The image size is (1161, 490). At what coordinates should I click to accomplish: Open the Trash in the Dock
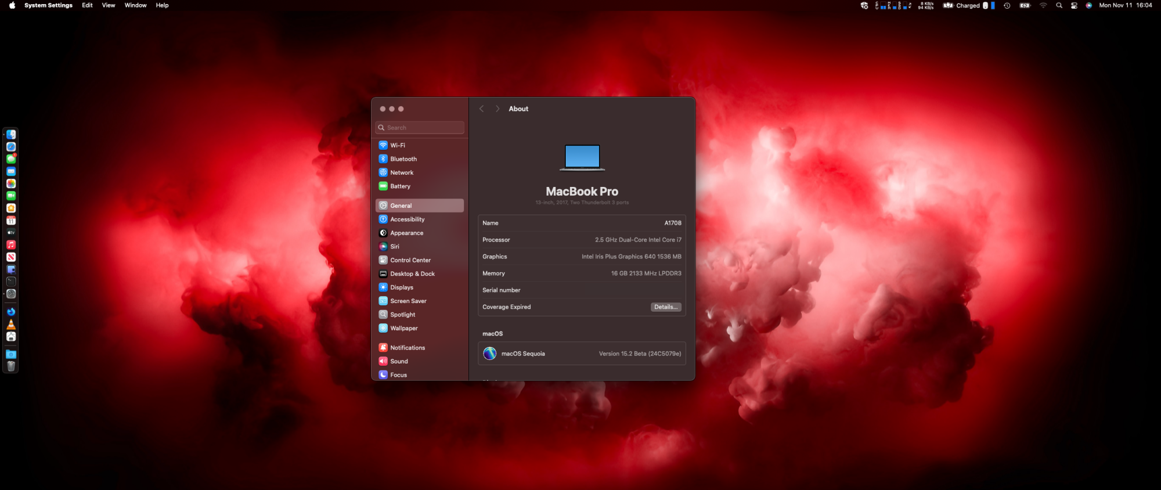pyautogui.click(x=11, y=366)
